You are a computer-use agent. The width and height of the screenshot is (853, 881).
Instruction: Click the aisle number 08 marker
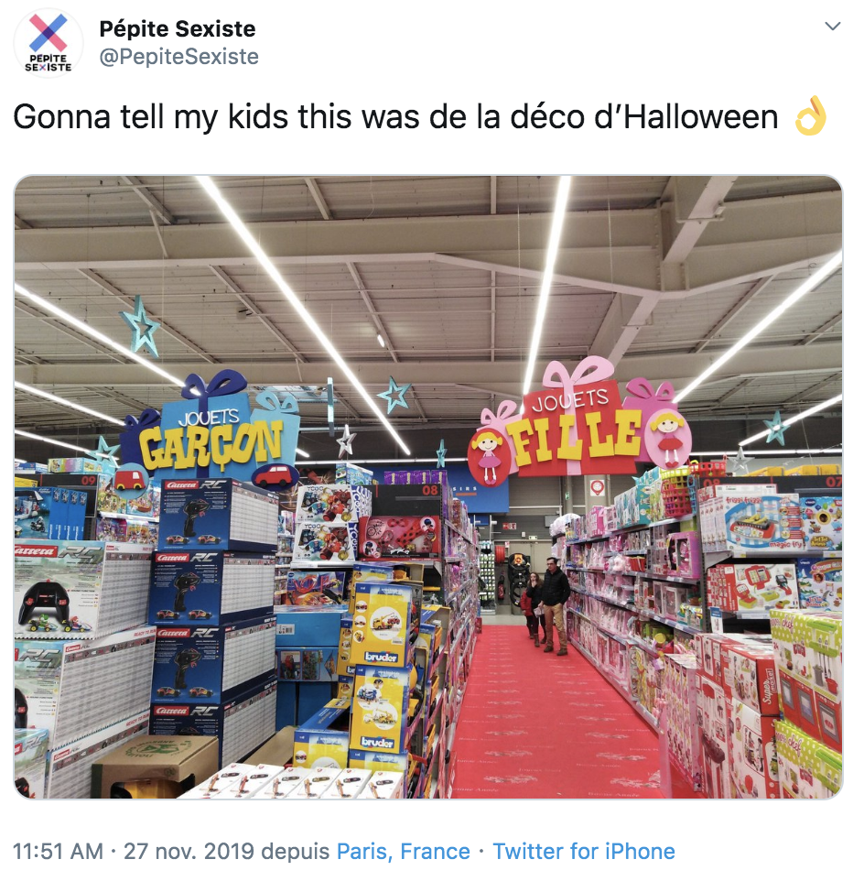429,490
